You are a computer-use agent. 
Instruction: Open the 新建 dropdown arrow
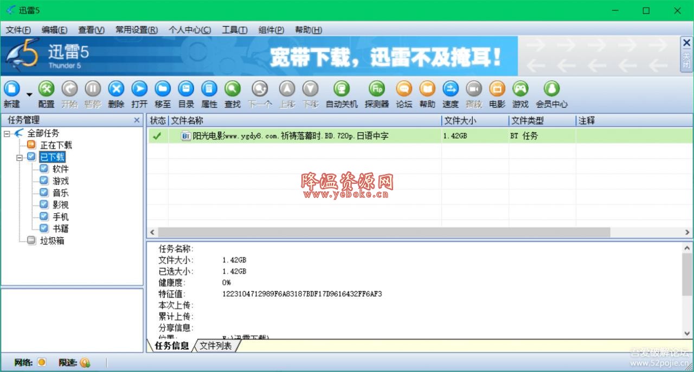(x=29, y=95)
